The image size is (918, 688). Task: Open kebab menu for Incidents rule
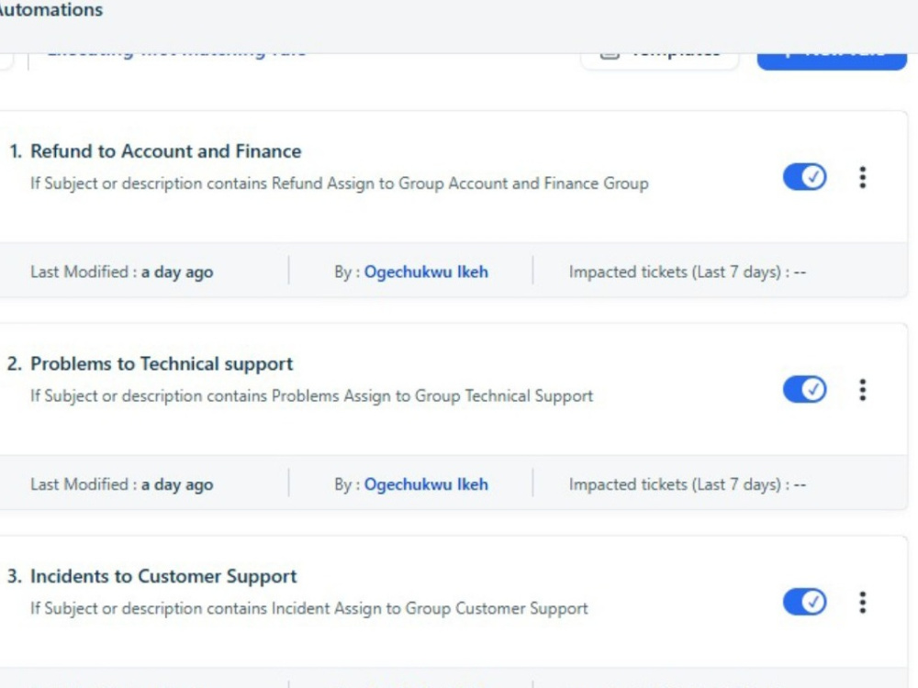coord(862,602)
